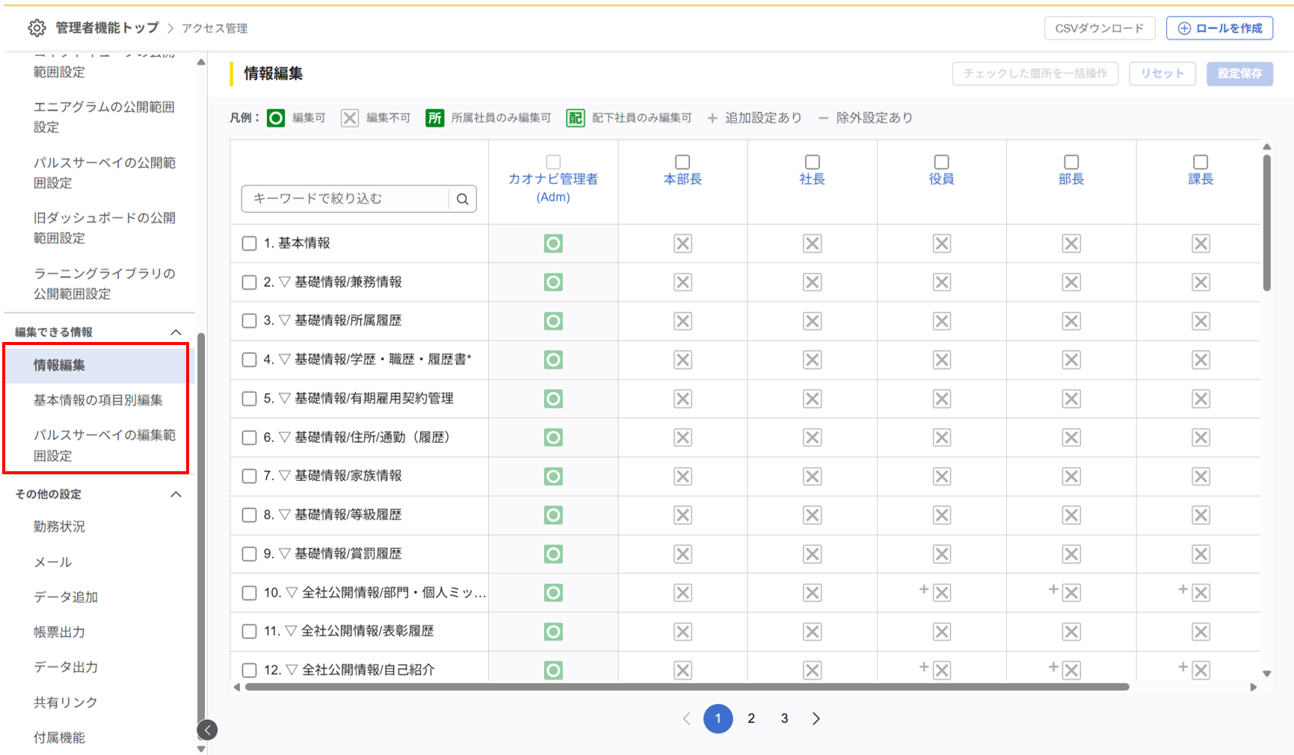Check the 1. 基本情報 row checkbox
1294x755 pixels.
[250, 243]
